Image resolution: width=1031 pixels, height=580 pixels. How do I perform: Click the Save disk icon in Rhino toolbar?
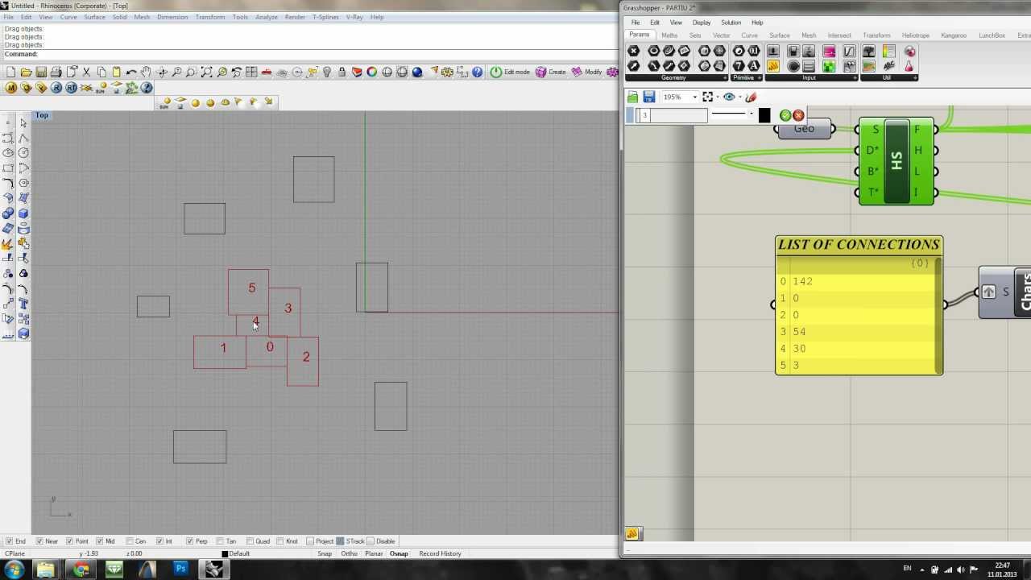click(x=41, y=72)
